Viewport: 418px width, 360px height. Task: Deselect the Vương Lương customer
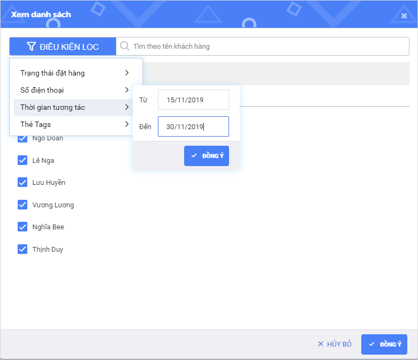pyautogui.click(x=22, y=205)
